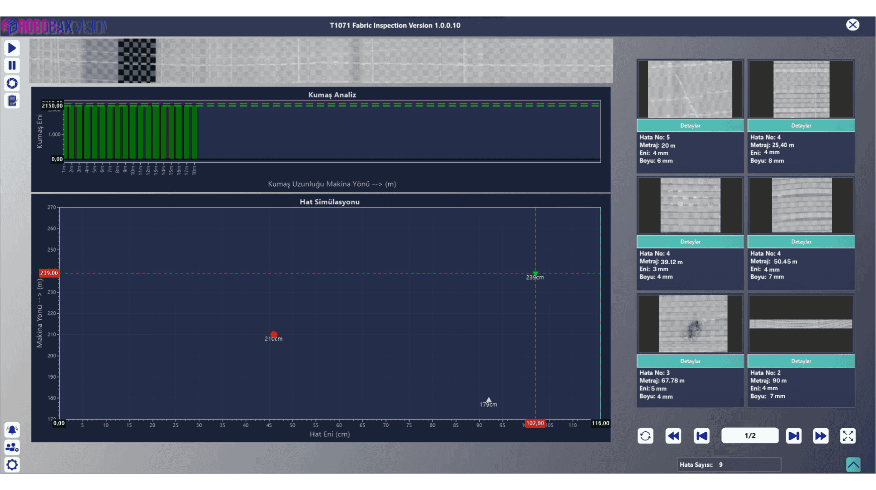The image size is (876, 490).
Task: Go to next defect page
Action: point(794,436)
